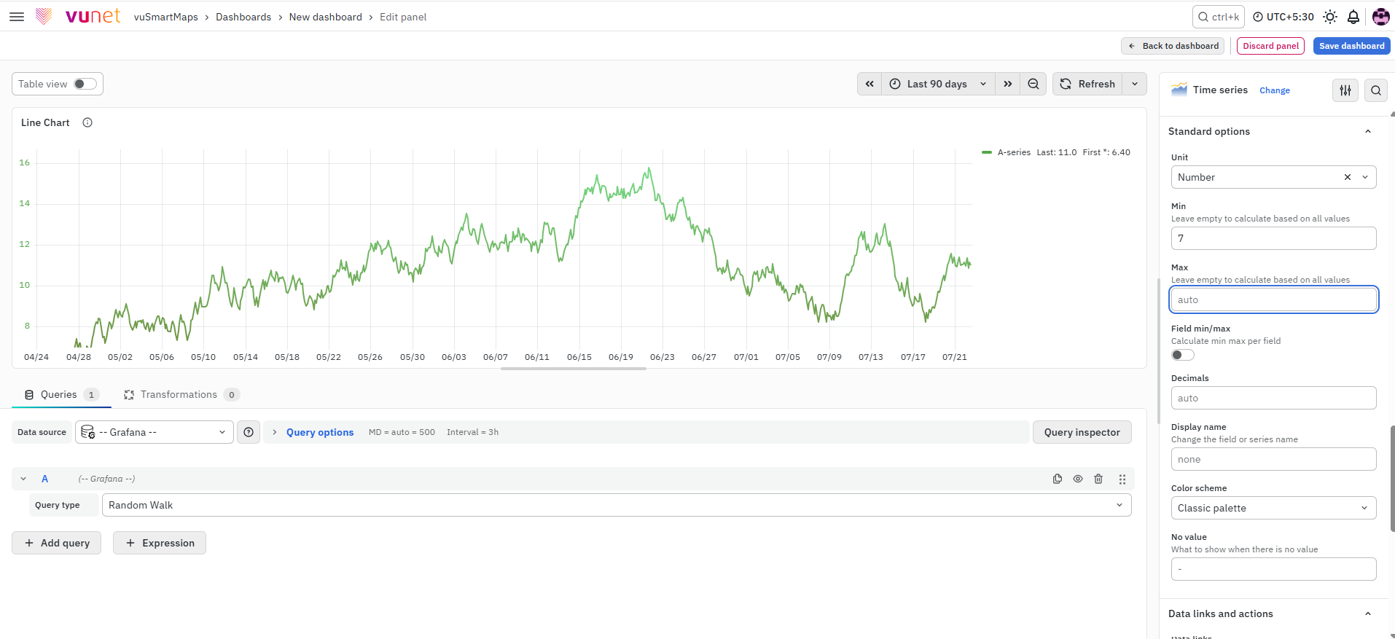This screenshot has width=1395, height=639.
Task: Collapse the Standard options section
Action: (1368, 131)
